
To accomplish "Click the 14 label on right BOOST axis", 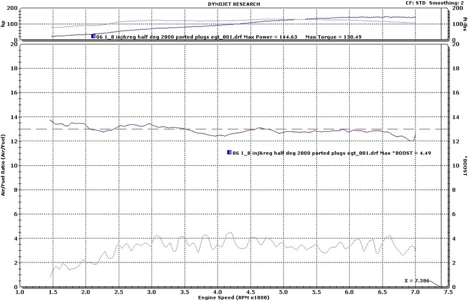I will click(x=456, y=117).
